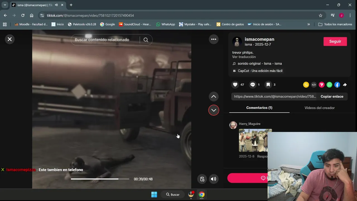Image resolution: width=357 pixels, height=201 pixels.
Task: Mute tab via the tab speaker icon
Action: (56, 5)
